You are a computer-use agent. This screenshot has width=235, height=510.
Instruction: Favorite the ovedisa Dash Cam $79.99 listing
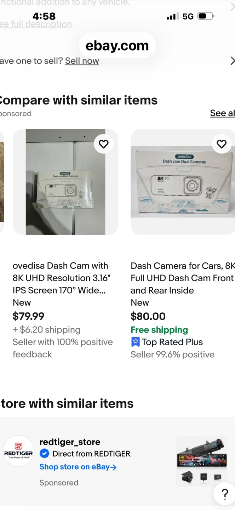pyautogui.click(x=103, y=144)
